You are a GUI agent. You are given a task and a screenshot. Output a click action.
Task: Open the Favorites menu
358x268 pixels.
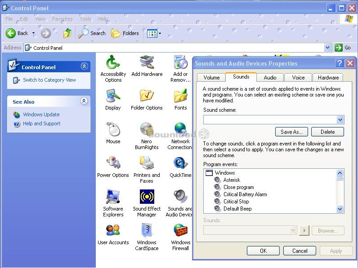pyautogui.click(x=62, y=19)
